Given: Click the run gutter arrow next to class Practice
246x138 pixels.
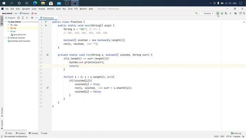Looking at the screenshot, I should coord(46,22).
